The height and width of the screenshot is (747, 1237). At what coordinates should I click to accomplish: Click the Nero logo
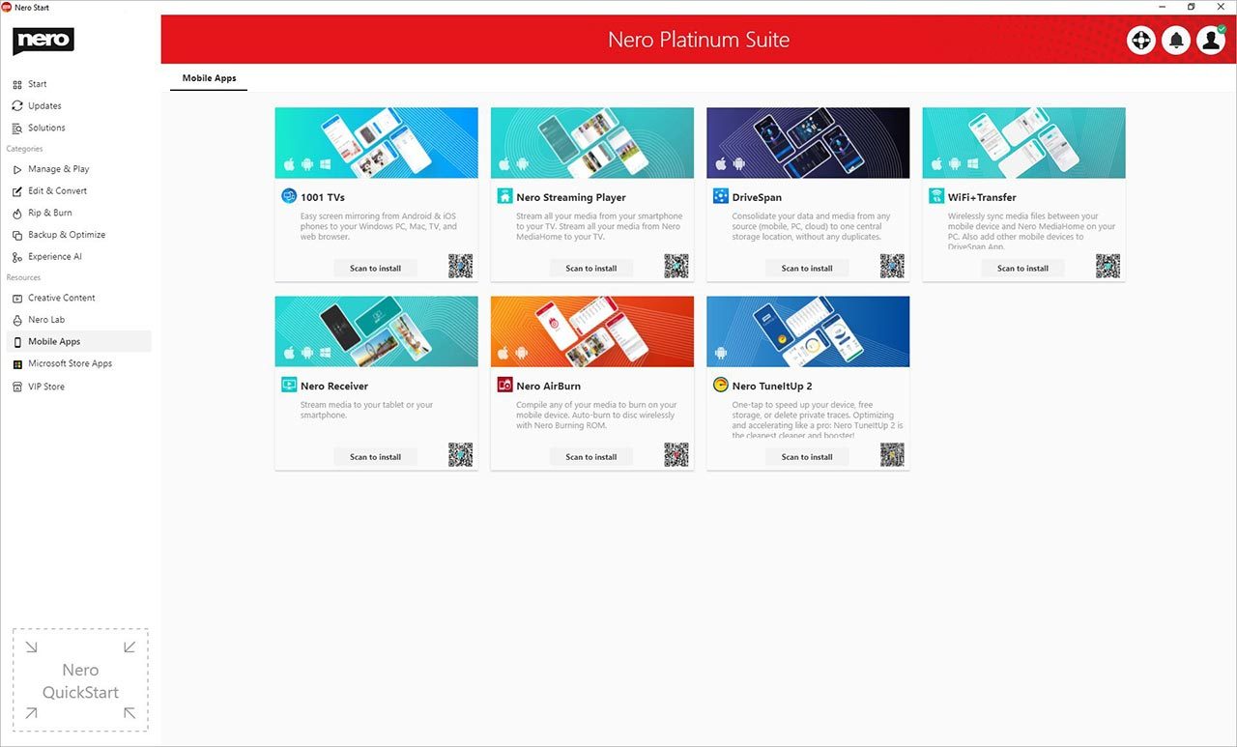click(x=43, y=41)
